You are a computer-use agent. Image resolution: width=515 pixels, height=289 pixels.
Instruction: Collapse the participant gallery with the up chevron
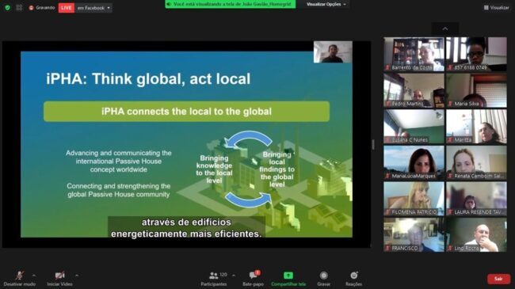445,29
